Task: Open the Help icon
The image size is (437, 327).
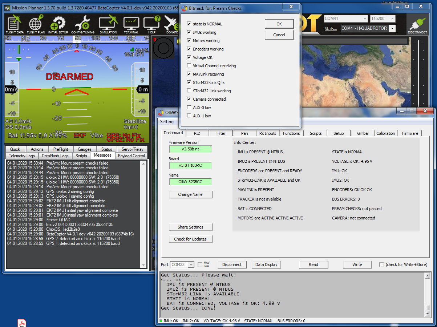Action: (151, 24)
